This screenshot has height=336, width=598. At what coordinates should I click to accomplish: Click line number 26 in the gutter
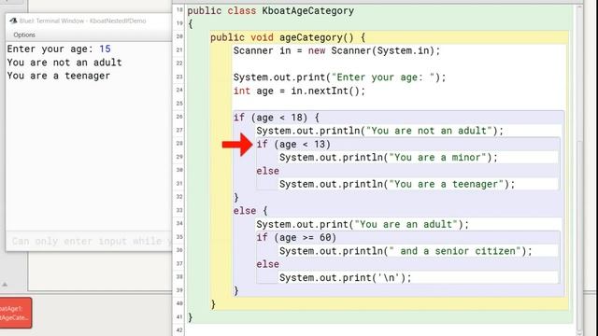[179, 117]
